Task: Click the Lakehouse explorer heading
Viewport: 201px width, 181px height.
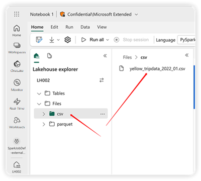Action: [55, 69]
